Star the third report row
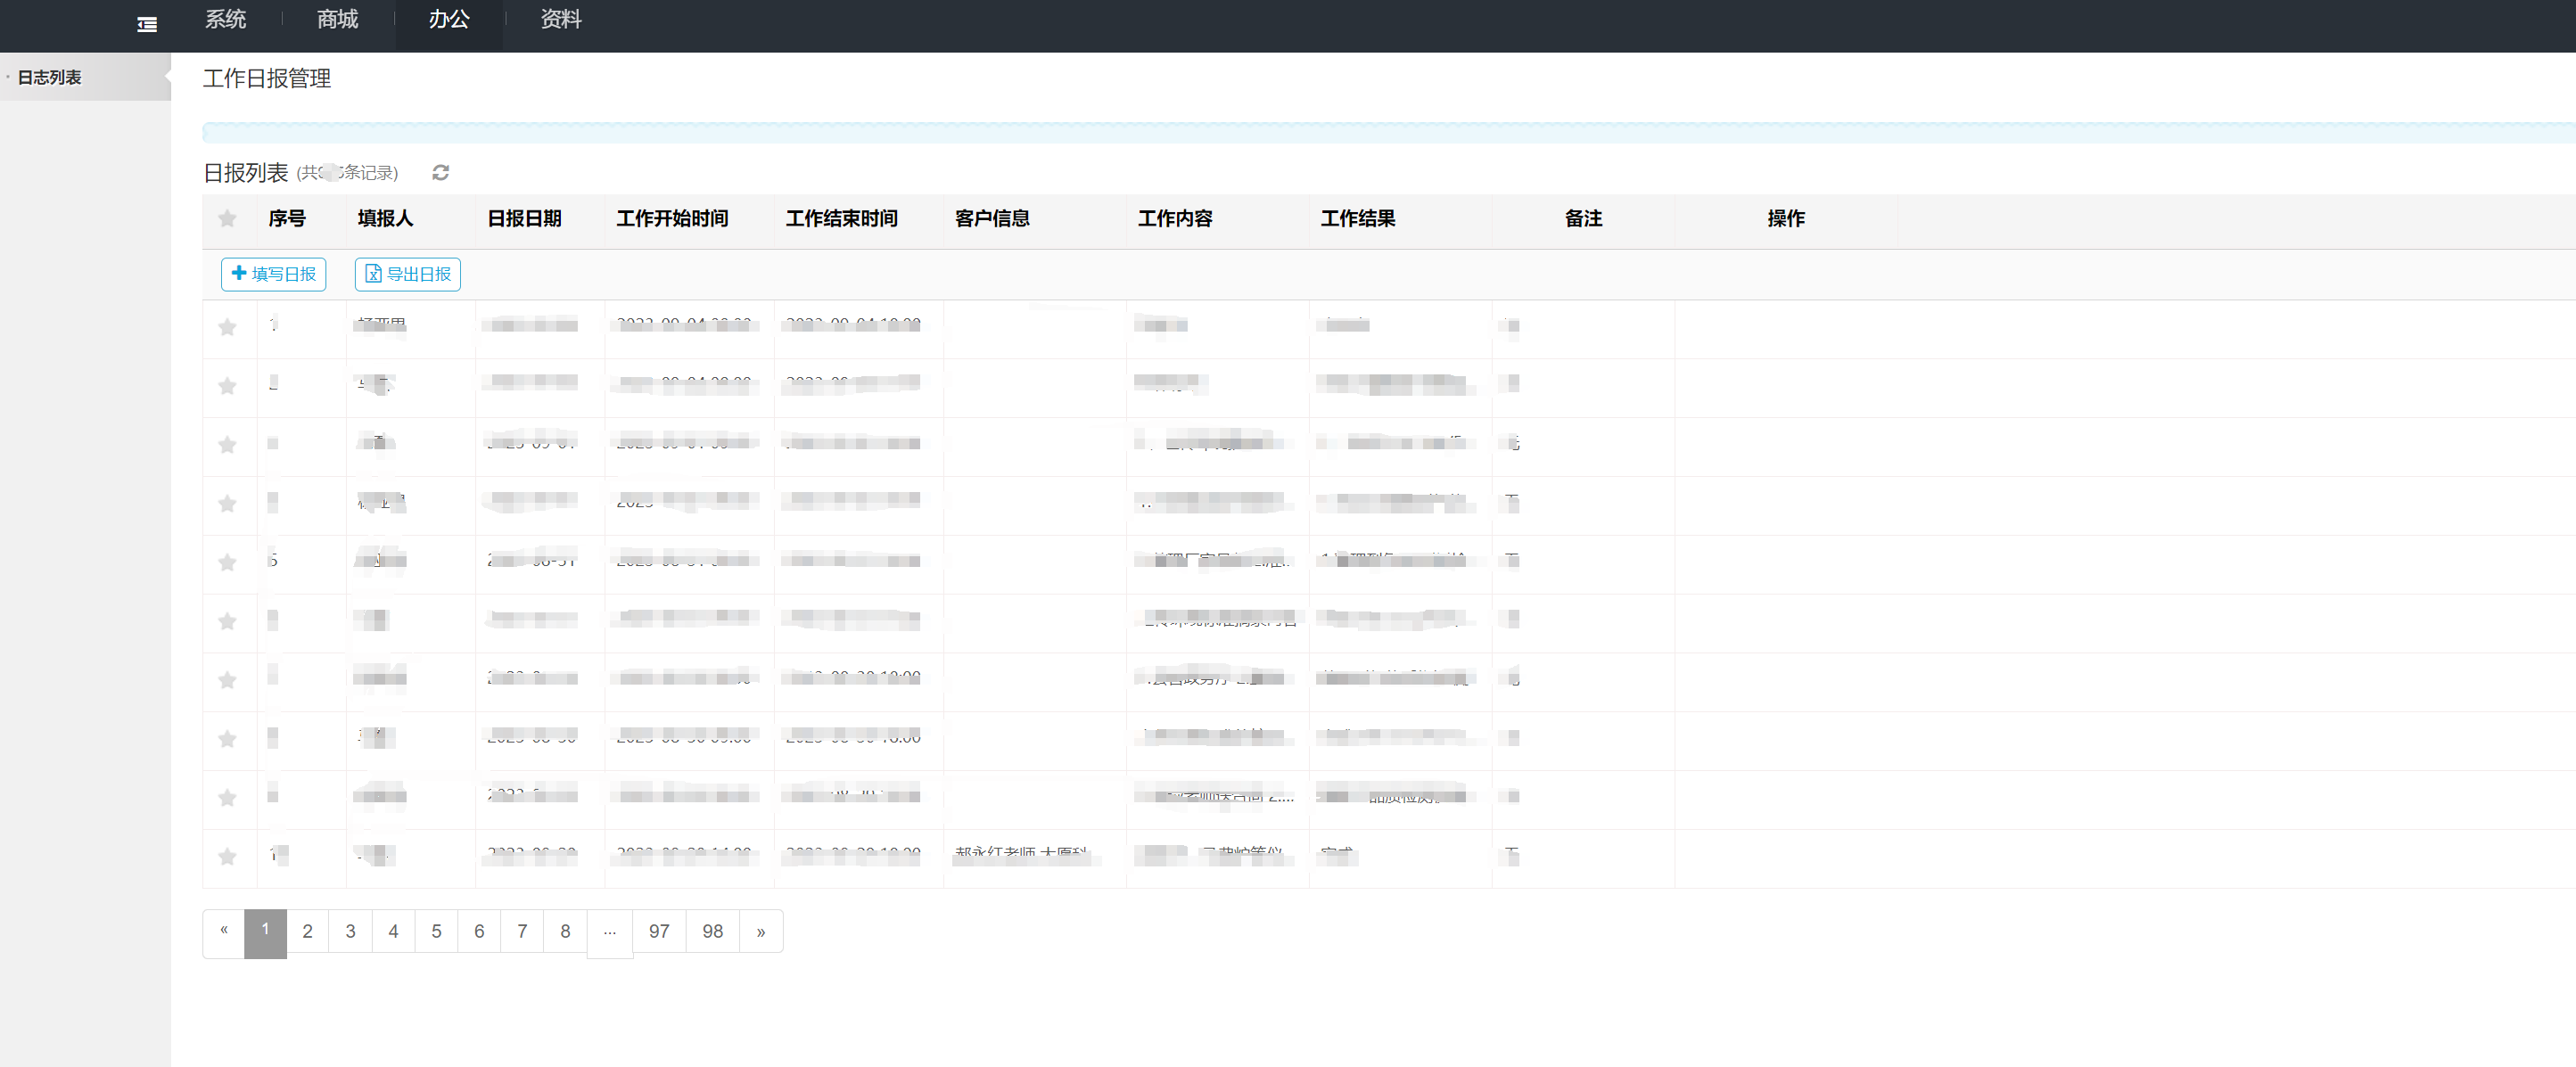The image size is (2576, 1067). tap(228, 445)
